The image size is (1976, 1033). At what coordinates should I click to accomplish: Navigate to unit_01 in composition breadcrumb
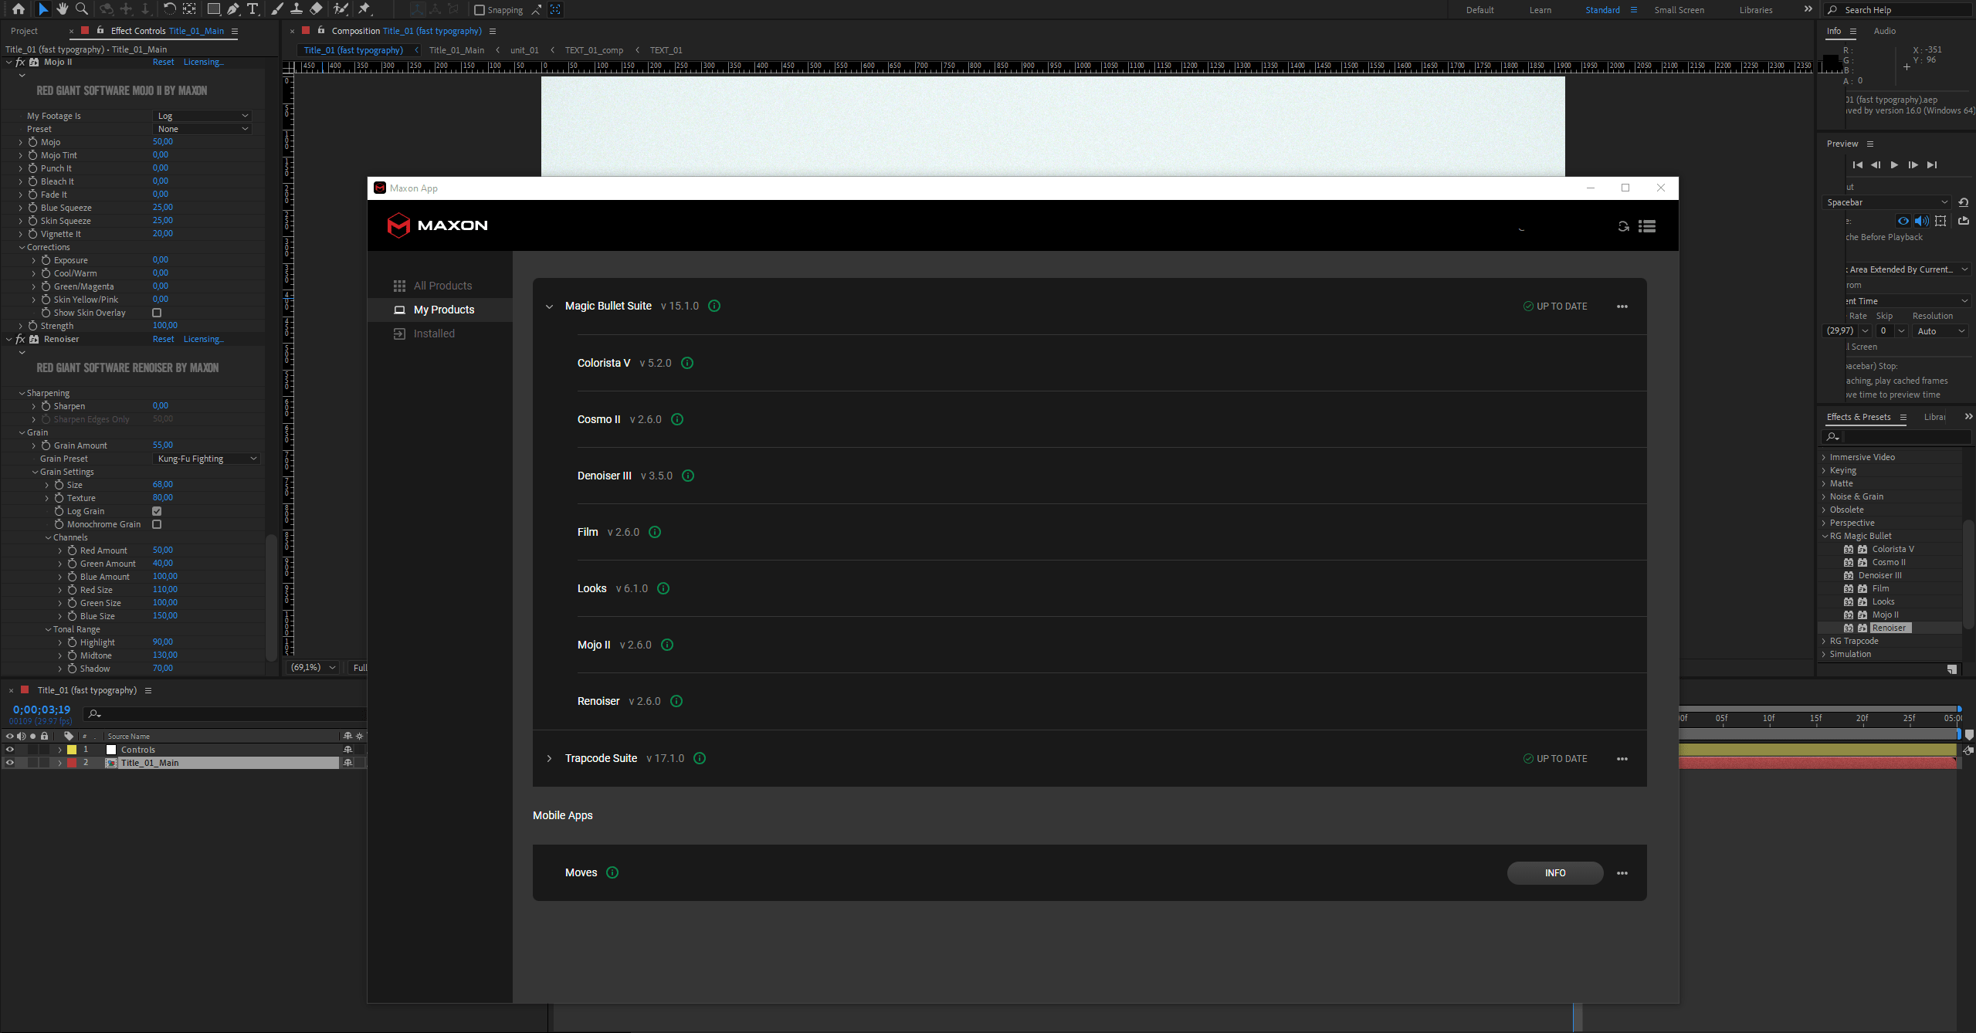click(524, 50)
